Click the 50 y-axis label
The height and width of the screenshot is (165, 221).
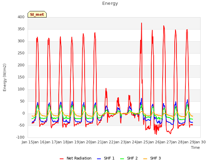[x=22, y=101]
